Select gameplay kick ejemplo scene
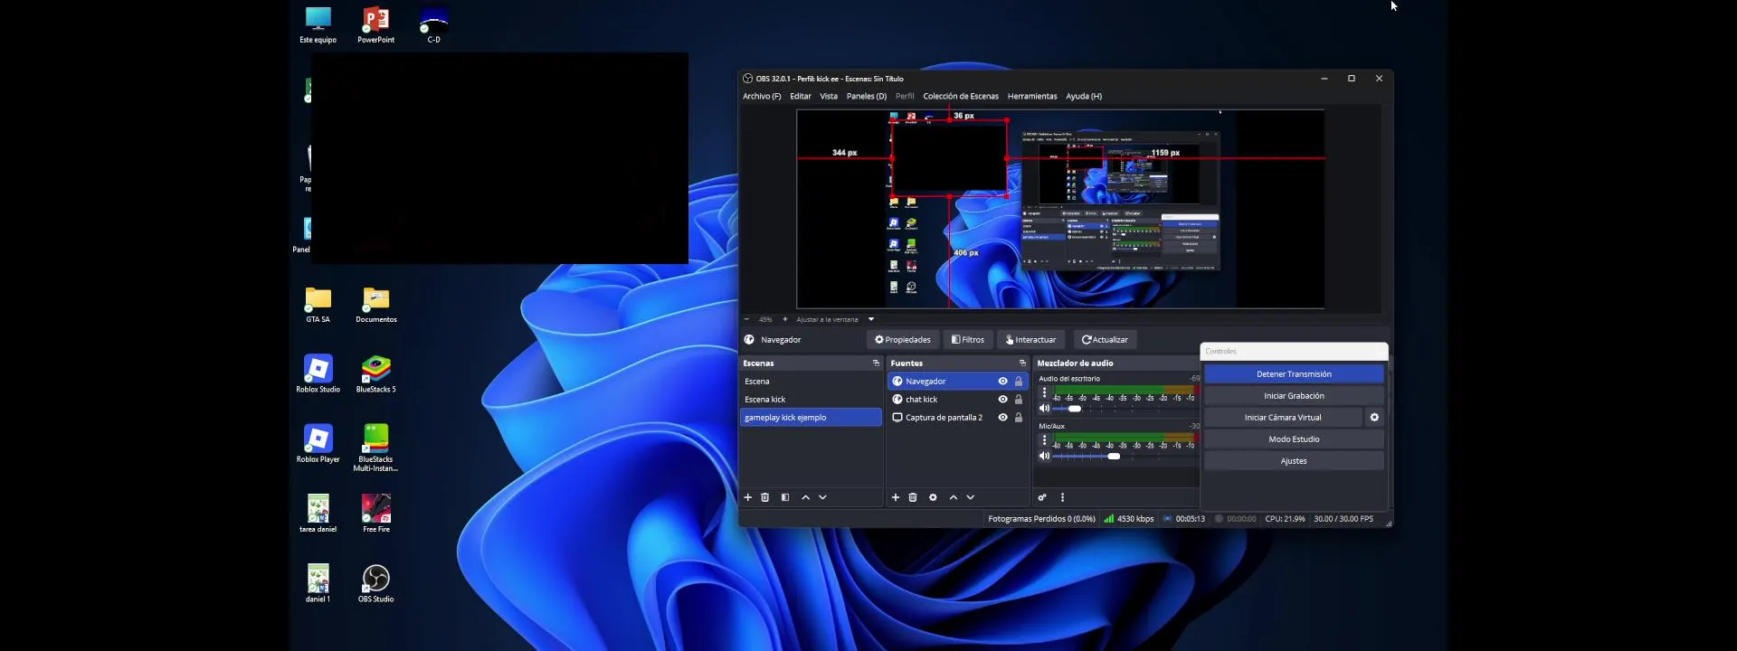The height and width of the screenshot is (651, 1737). coord(811,418)
